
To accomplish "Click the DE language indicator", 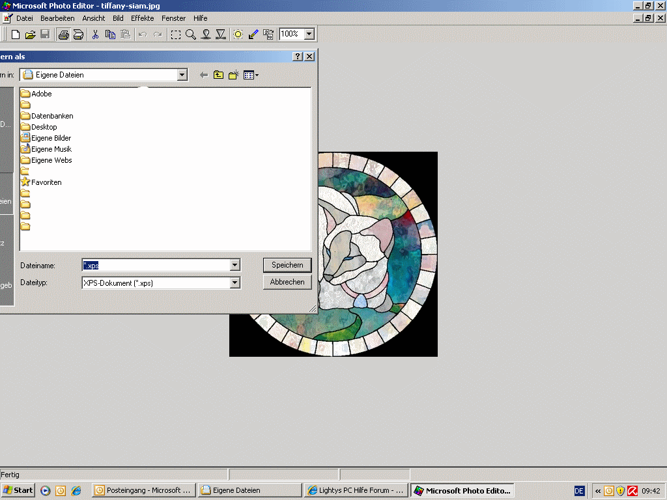I will tap(579, 491).
